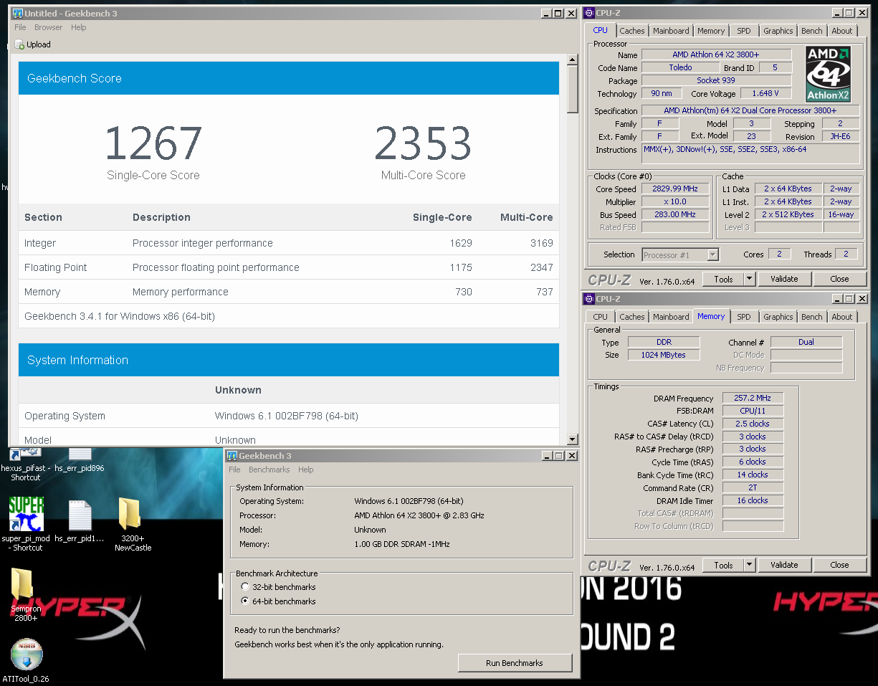The image size is (878, 686).
Task: Click the Multi-Core Score 2353
Action: pyautogui.click(x=423, y=143)
